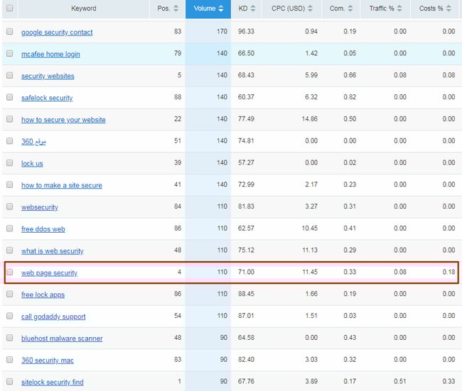Open the google security contact keyword

[x=57, y=32]
